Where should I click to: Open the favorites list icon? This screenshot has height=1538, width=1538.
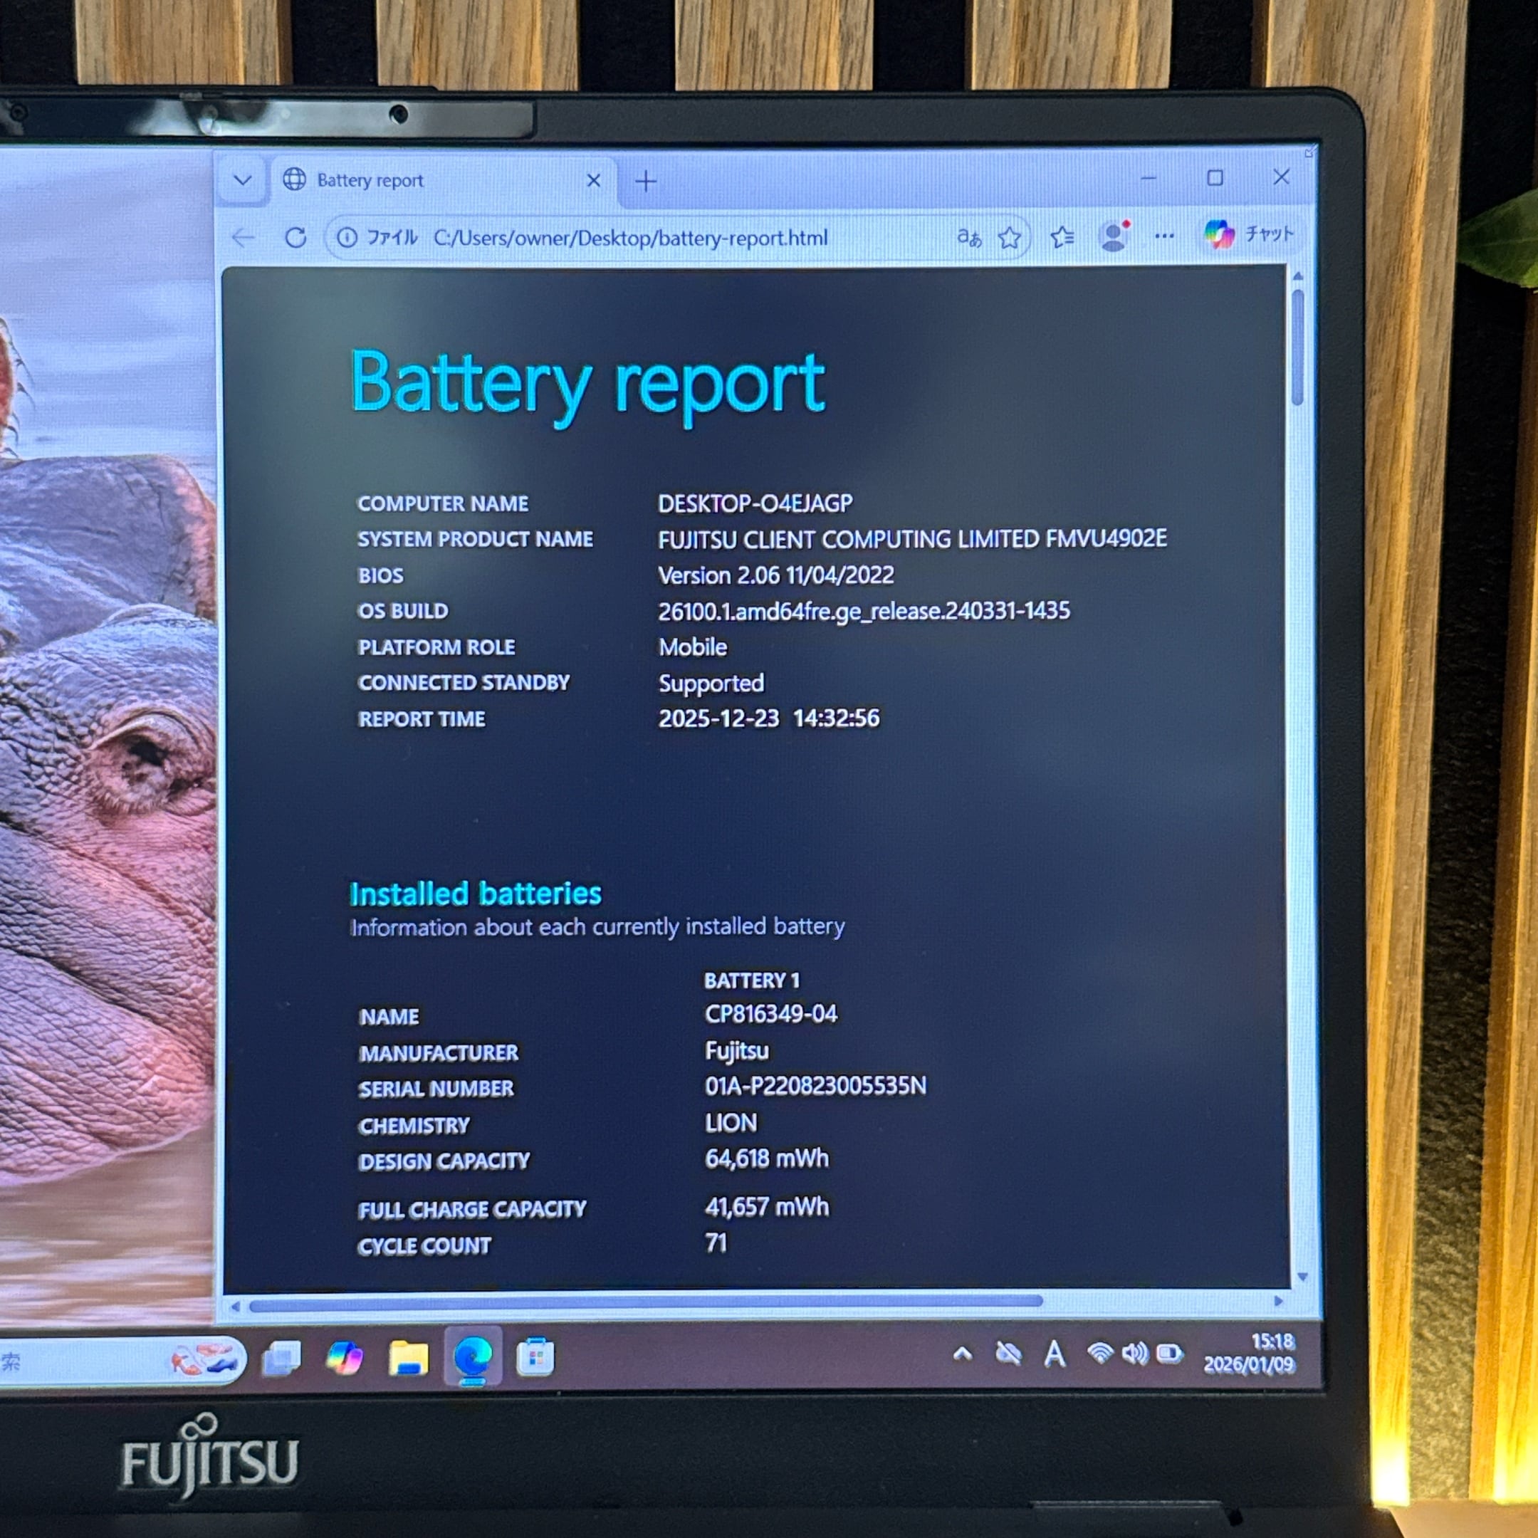click(x=1062, y=236)
